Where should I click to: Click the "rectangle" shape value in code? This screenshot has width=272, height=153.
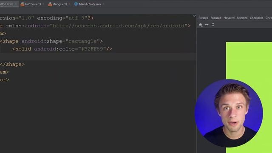(82, 41)
